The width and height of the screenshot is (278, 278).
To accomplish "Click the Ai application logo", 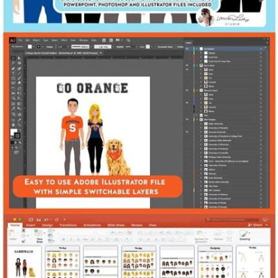I will point(13,40).
